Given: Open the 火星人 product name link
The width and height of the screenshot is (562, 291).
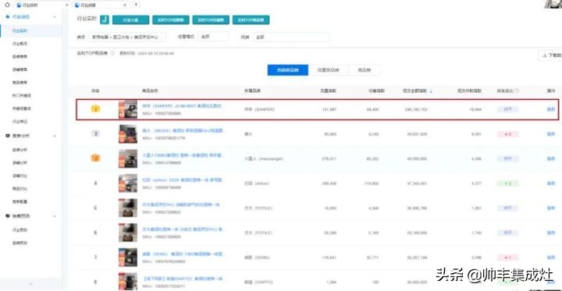Looking at the screenshot, I should pos(183,156).
